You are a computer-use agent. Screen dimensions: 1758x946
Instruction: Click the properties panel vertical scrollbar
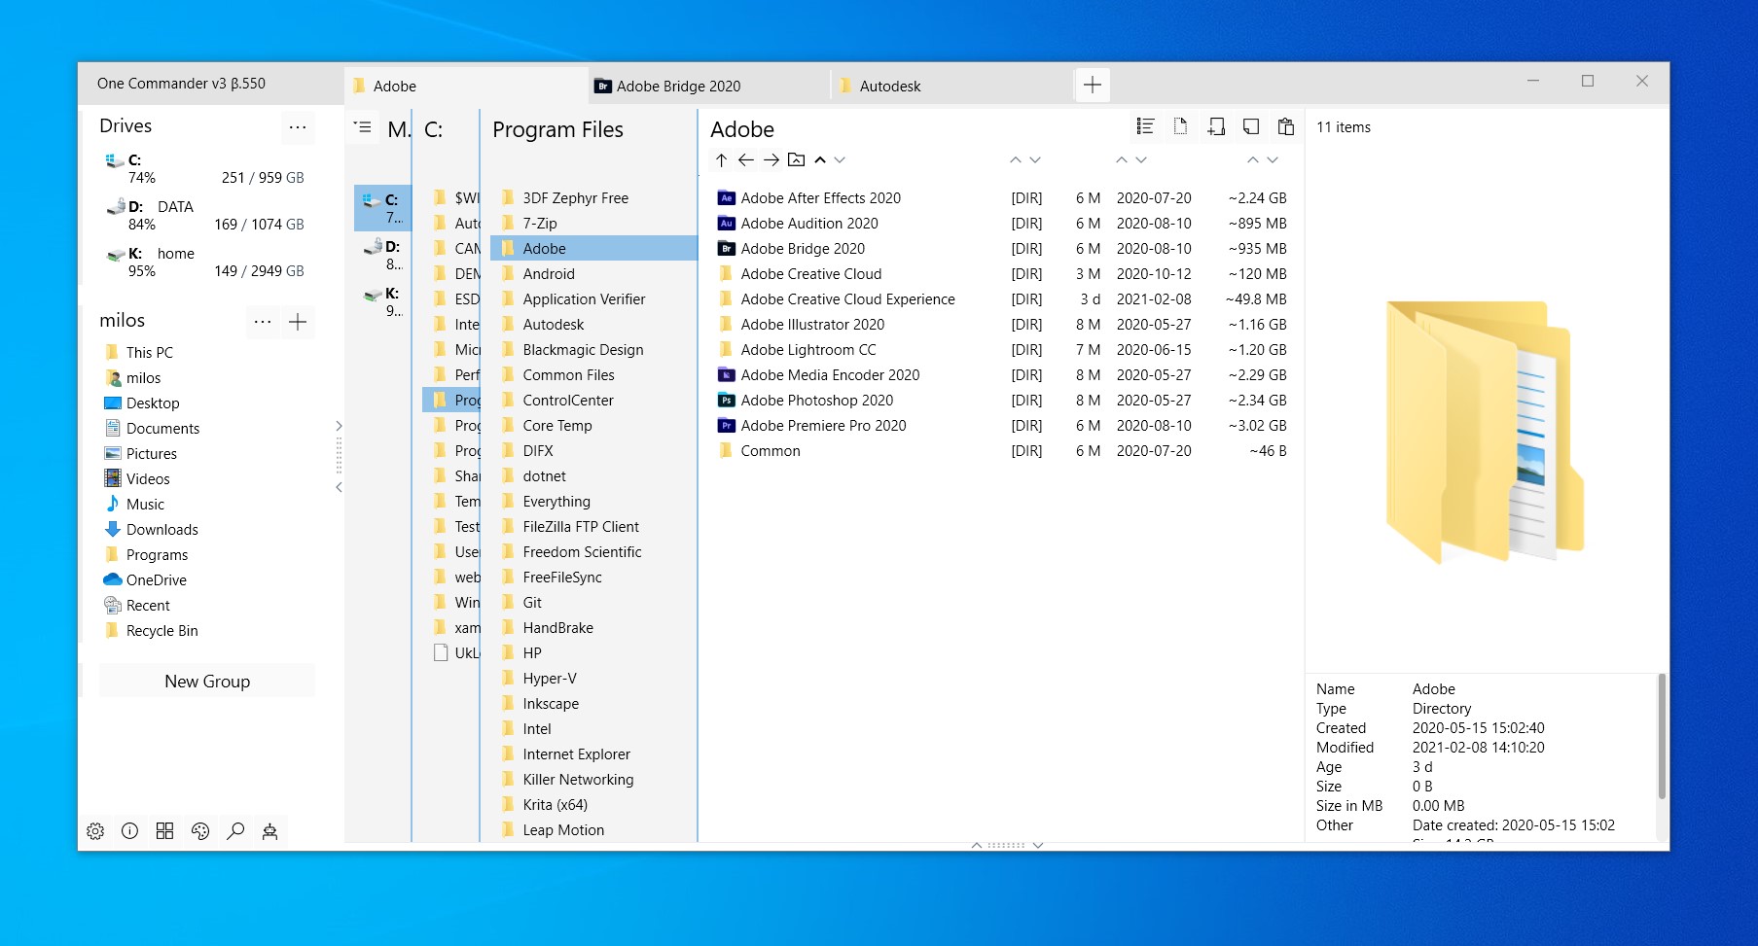click(1662, 737)
